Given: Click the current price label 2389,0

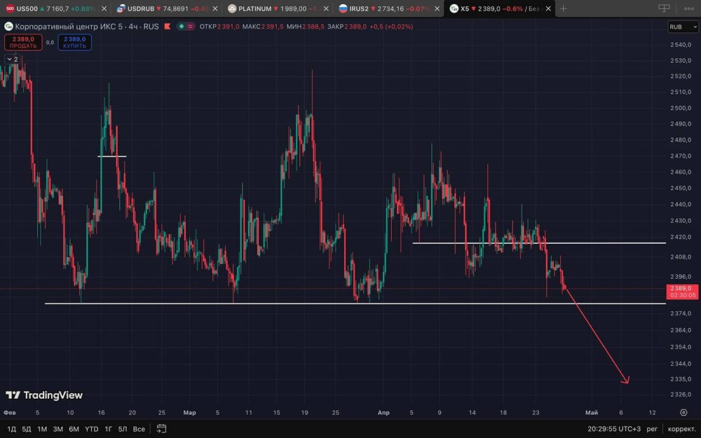Looking at the screenshot, I should 683,292.
